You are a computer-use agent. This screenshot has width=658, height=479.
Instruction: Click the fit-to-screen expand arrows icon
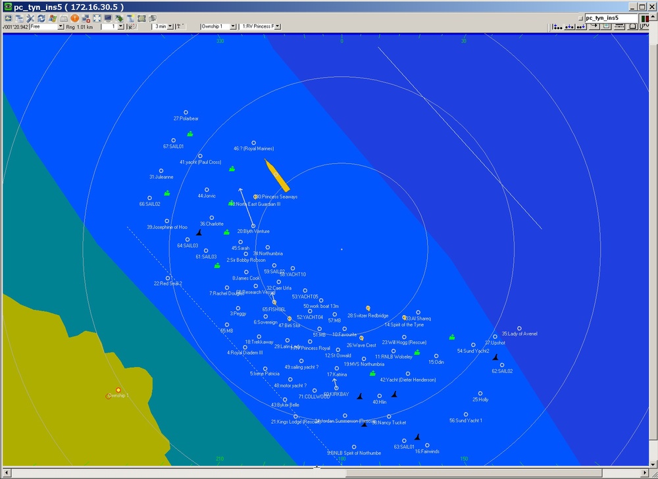97,18
